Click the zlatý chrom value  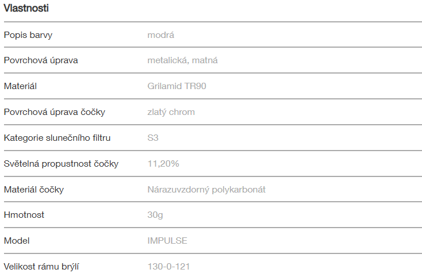pyautogui.click(x=171, y=111)
